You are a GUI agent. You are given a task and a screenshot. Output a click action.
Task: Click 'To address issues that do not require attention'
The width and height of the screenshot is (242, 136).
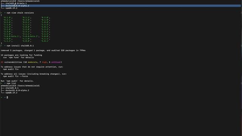coord(32,67)
